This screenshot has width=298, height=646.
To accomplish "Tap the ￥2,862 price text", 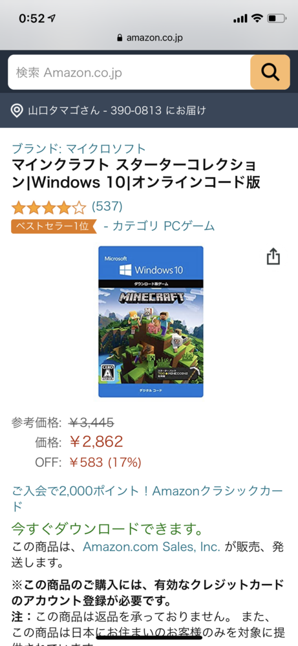I will (x=96, y=442).
